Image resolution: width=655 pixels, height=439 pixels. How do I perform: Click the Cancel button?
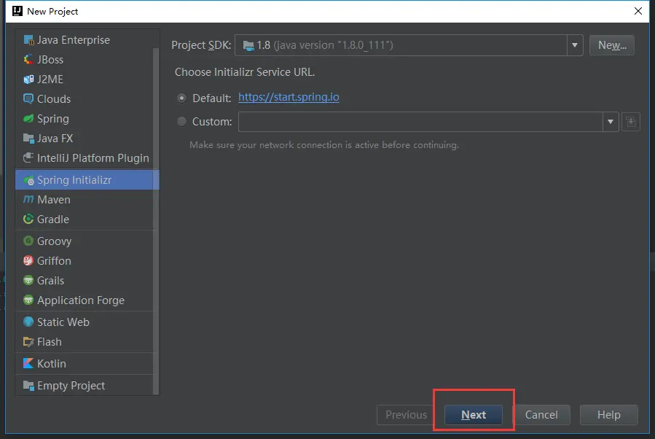point(541,415)
